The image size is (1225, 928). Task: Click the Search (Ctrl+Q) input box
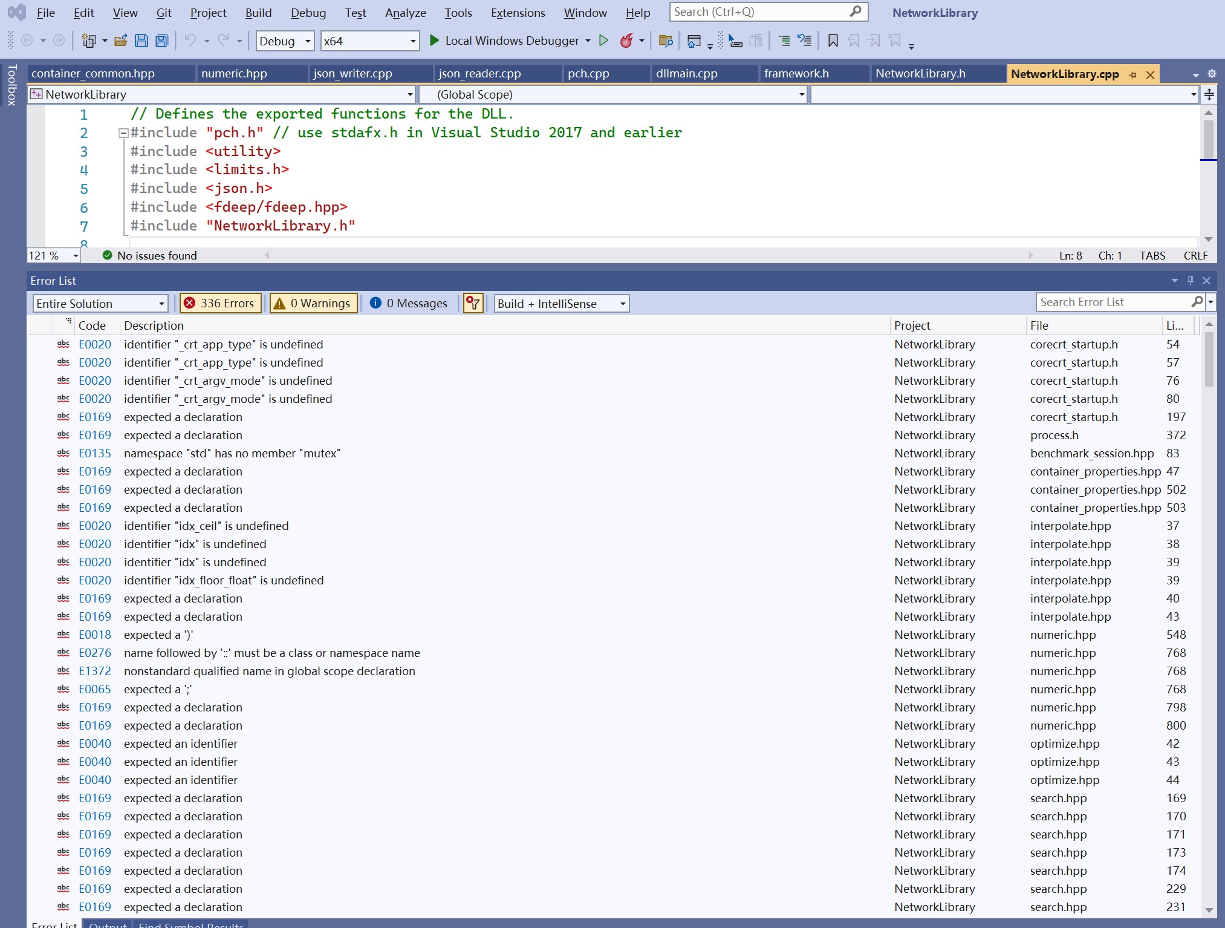768,12
